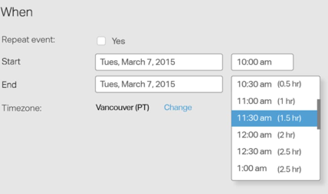Select 1:00 am from the time list
Viewport: 328px width, 194px height.
tap(252, 168)
